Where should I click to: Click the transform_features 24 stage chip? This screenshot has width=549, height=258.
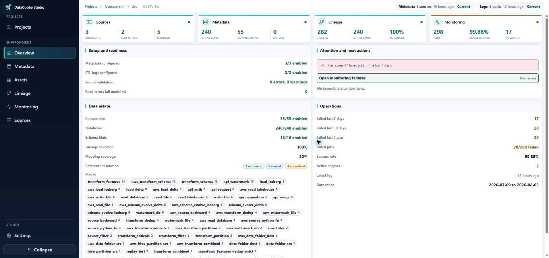click(x=107, y=182)
